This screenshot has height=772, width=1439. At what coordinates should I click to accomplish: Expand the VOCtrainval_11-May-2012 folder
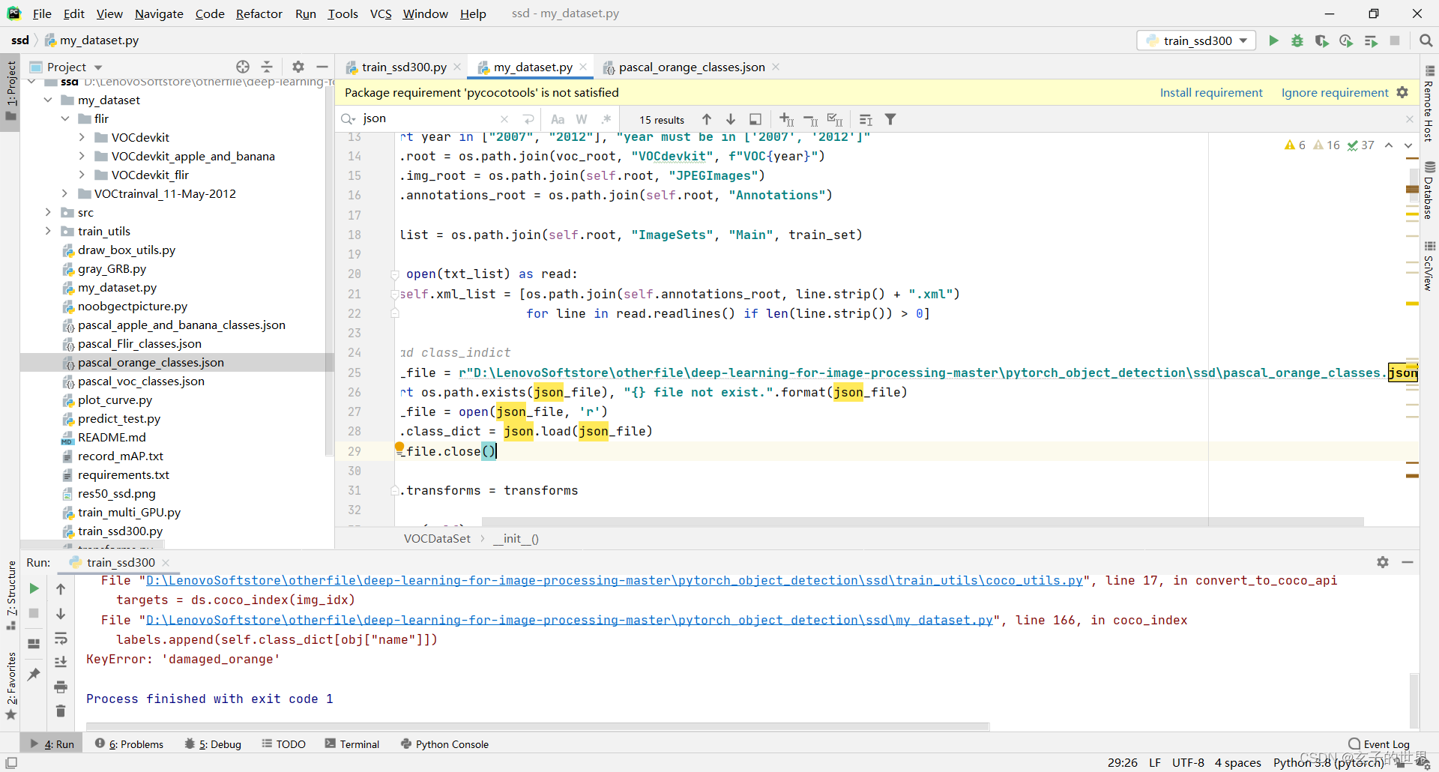(66, 193)
